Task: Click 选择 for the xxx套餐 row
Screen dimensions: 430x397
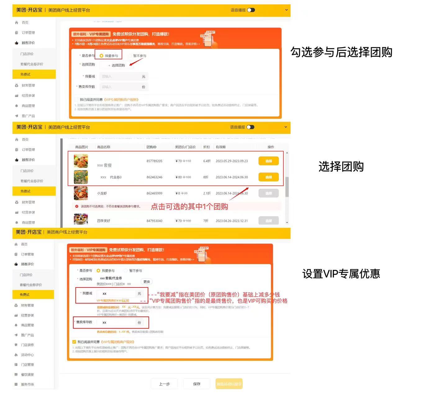Action: [x=268, y=161]
